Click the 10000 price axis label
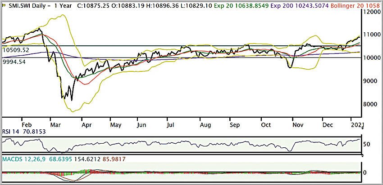The image size is (383, 185). [x=372, y=58]
